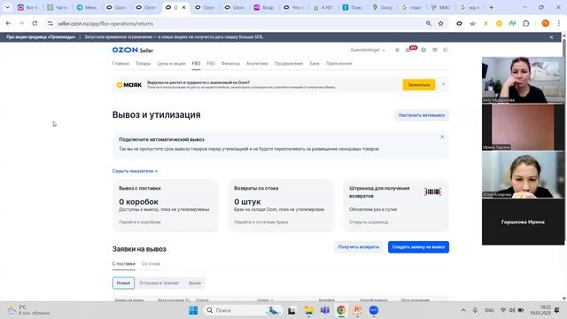This screenshot has height=319, width=567.
Task: Sort by the 'Дата создания' column header
Action: [174, 300]
